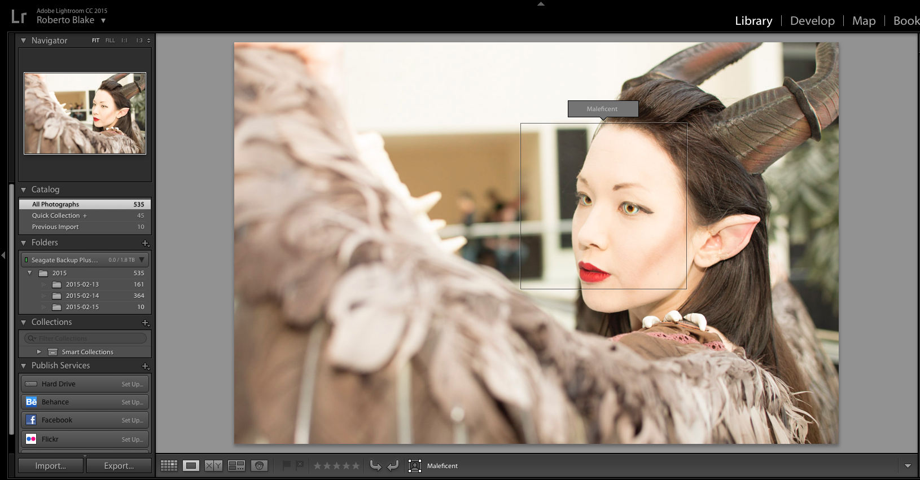The width and height of the screenshot is (920, 480).
Task: Switch to the Develop module
Action: tap(812, 21)
